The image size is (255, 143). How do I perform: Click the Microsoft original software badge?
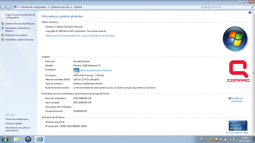(x=238, y=125)
